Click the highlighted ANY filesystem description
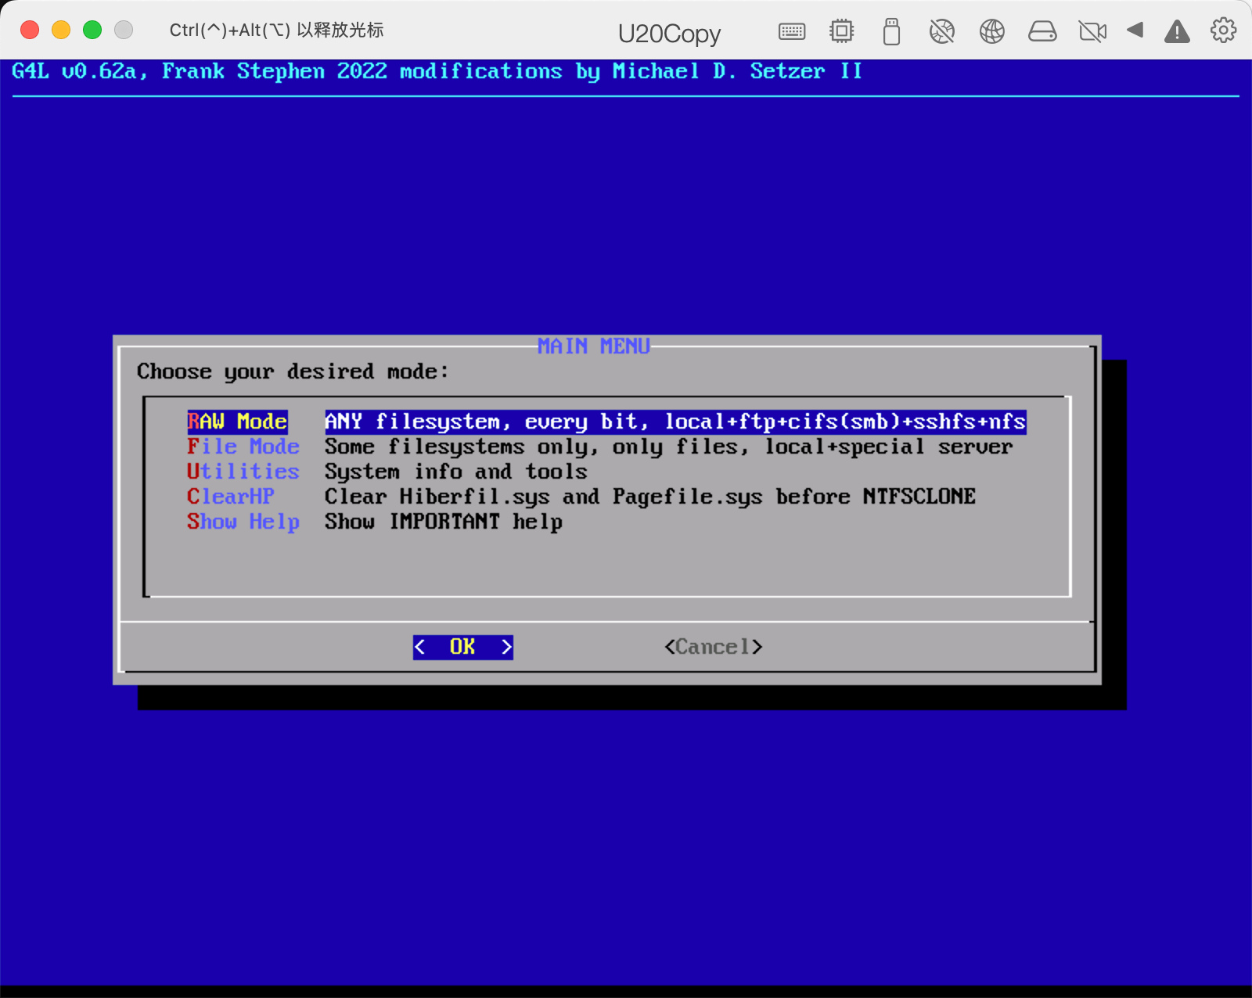Image resolution: width=1252 pixels, height=998 pixels. pyautogui.click(x=675, y=422)
